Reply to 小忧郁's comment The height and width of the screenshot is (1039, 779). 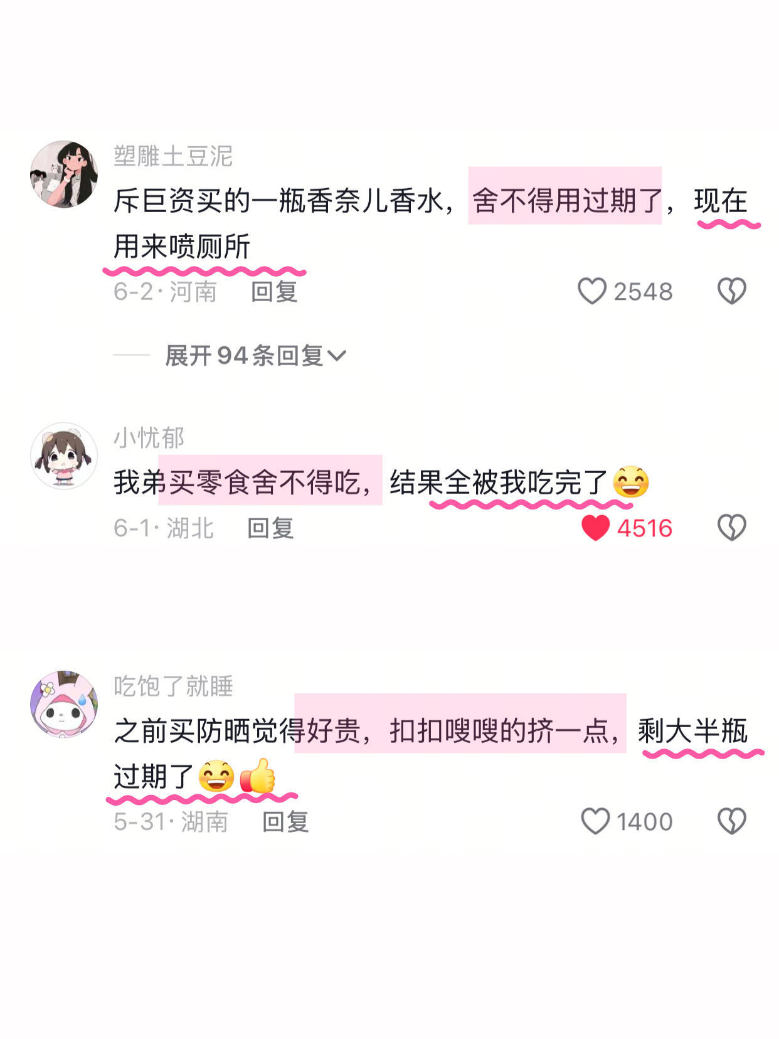[270, 528]
